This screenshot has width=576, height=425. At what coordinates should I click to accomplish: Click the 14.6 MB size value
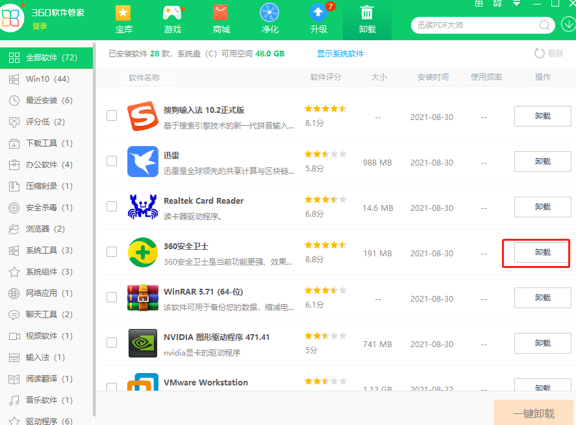click(378, 208)
